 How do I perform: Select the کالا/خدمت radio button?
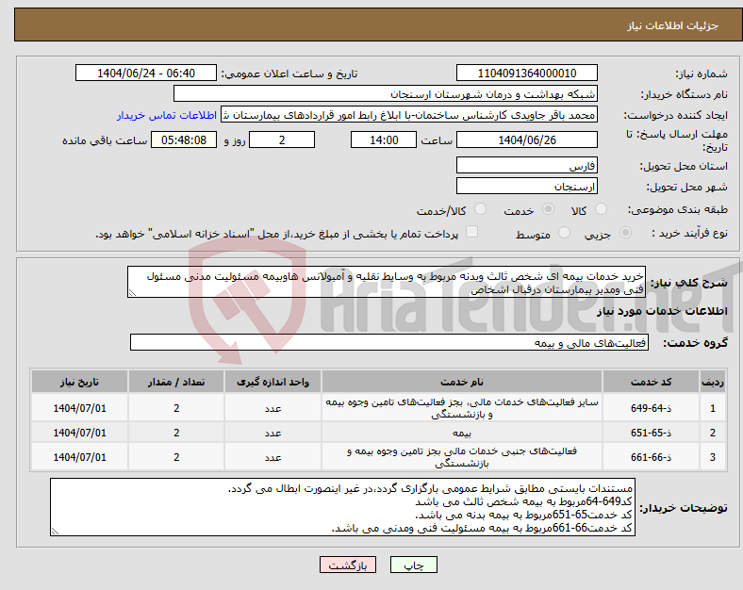[480, 209]
